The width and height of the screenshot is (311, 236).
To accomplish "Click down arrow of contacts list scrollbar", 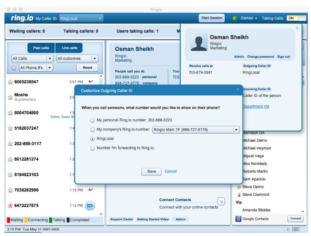I will [303, 211].
